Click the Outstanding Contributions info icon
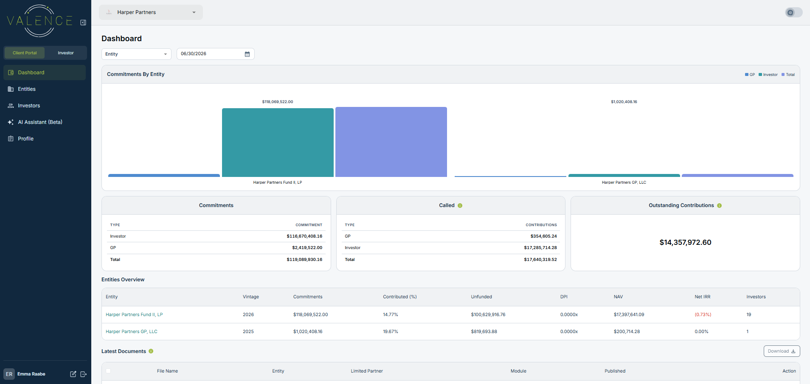Viewport: 810px width, 384px height. click(x=719, y=205)
